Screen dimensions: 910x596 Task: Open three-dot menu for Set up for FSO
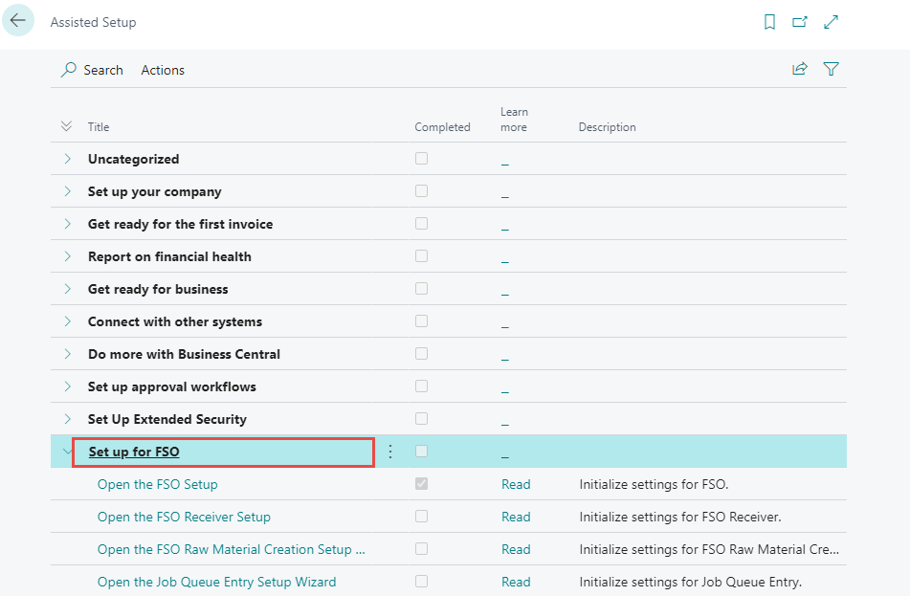(x=390, y=452)
